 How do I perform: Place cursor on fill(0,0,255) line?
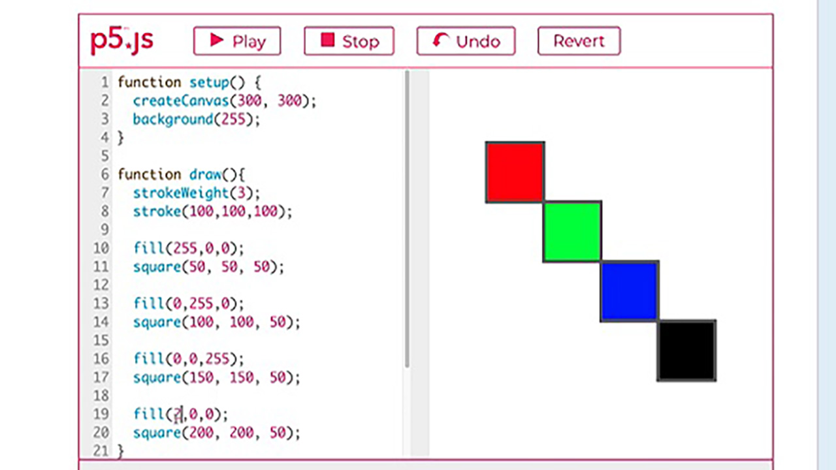tap(188, 359)
